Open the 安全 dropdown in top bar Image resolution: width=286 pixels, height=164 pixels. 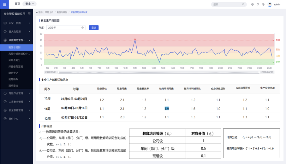(x=29, y=4)
